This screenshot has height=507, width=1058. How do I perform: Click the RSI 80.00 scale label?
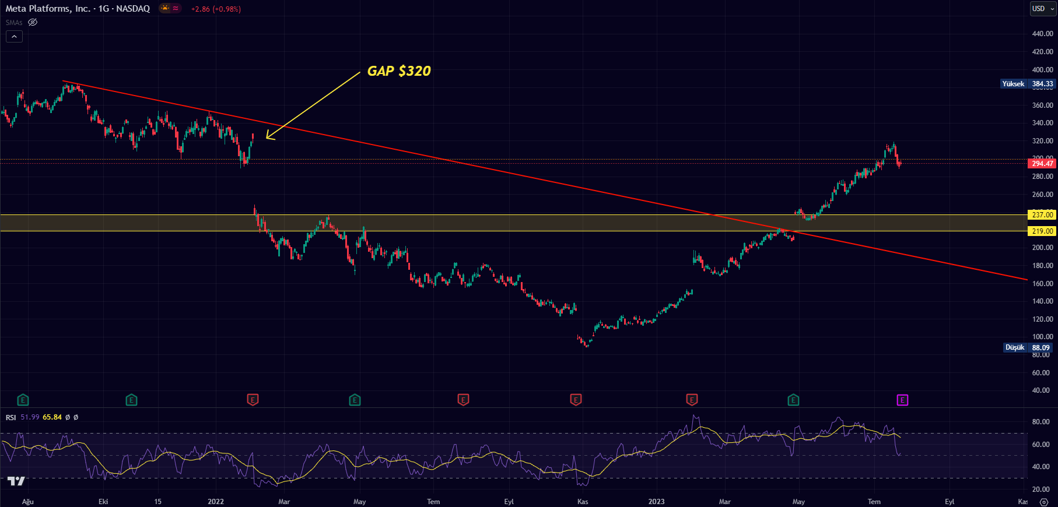pyautogui.click(x=1041, y=422)
